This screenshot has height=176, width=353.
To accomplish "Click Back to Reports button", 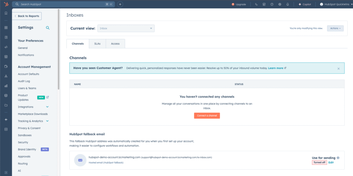I will (27, 16).
